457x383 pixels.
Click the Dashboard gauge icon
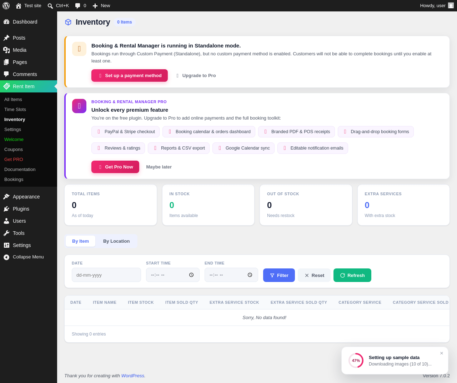6,22
